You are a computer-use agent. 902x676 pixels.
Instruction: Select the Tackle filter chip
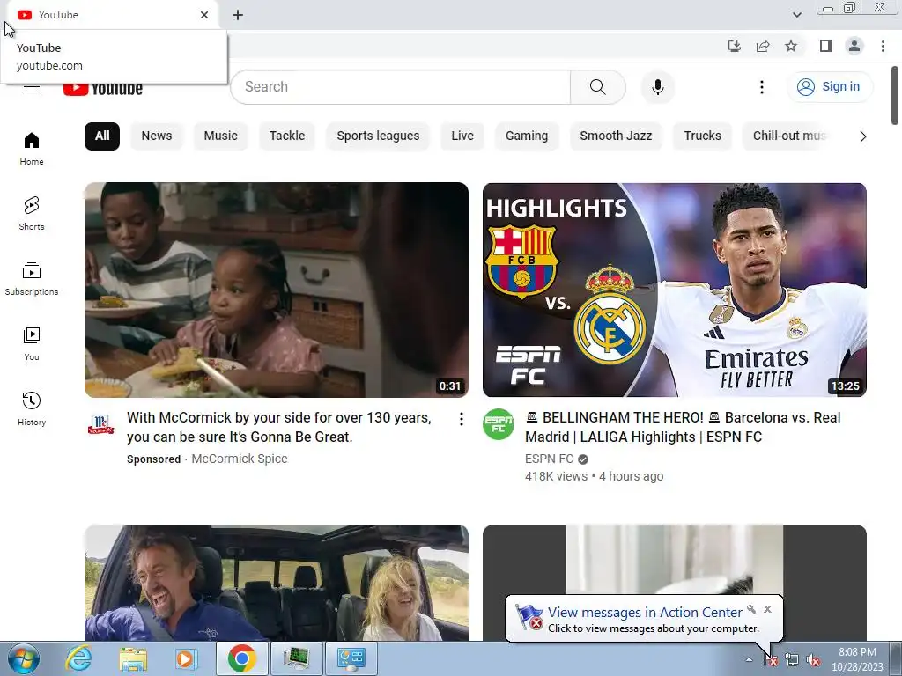[x=287, y=136]
